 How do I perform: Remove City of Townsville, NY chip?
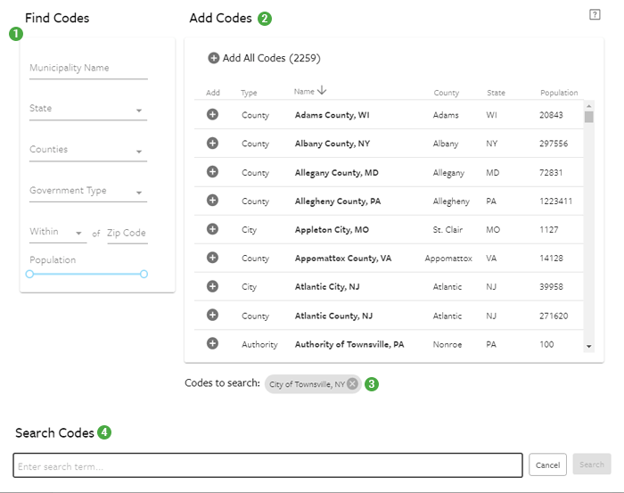point(352,384)
